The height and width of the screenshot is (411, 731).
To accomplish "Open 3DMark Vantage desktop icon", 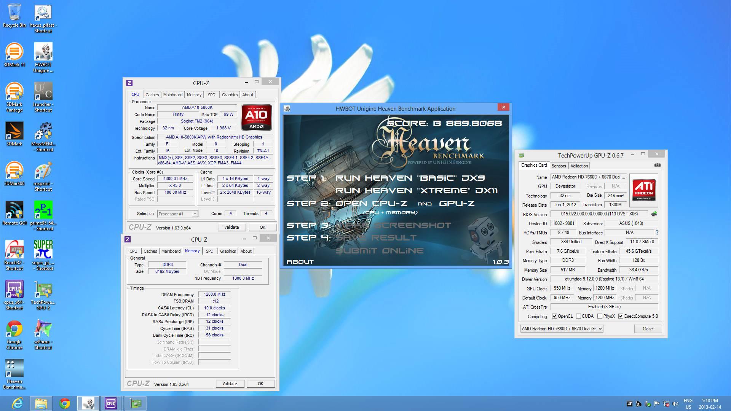I will pyautogui.click(x=14, y=97).
